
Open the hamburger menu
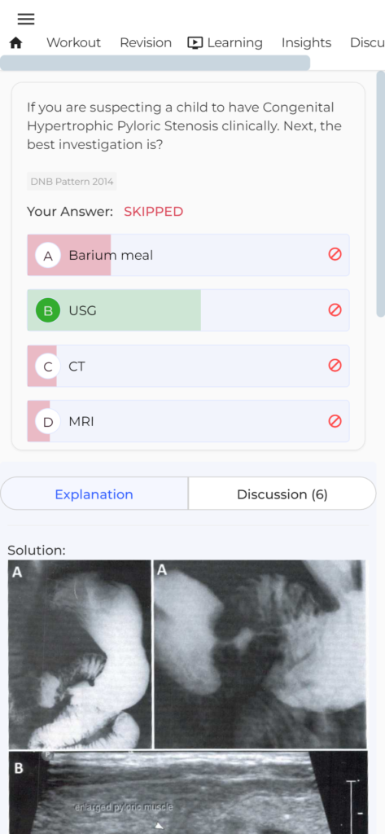tap(25, 20)
